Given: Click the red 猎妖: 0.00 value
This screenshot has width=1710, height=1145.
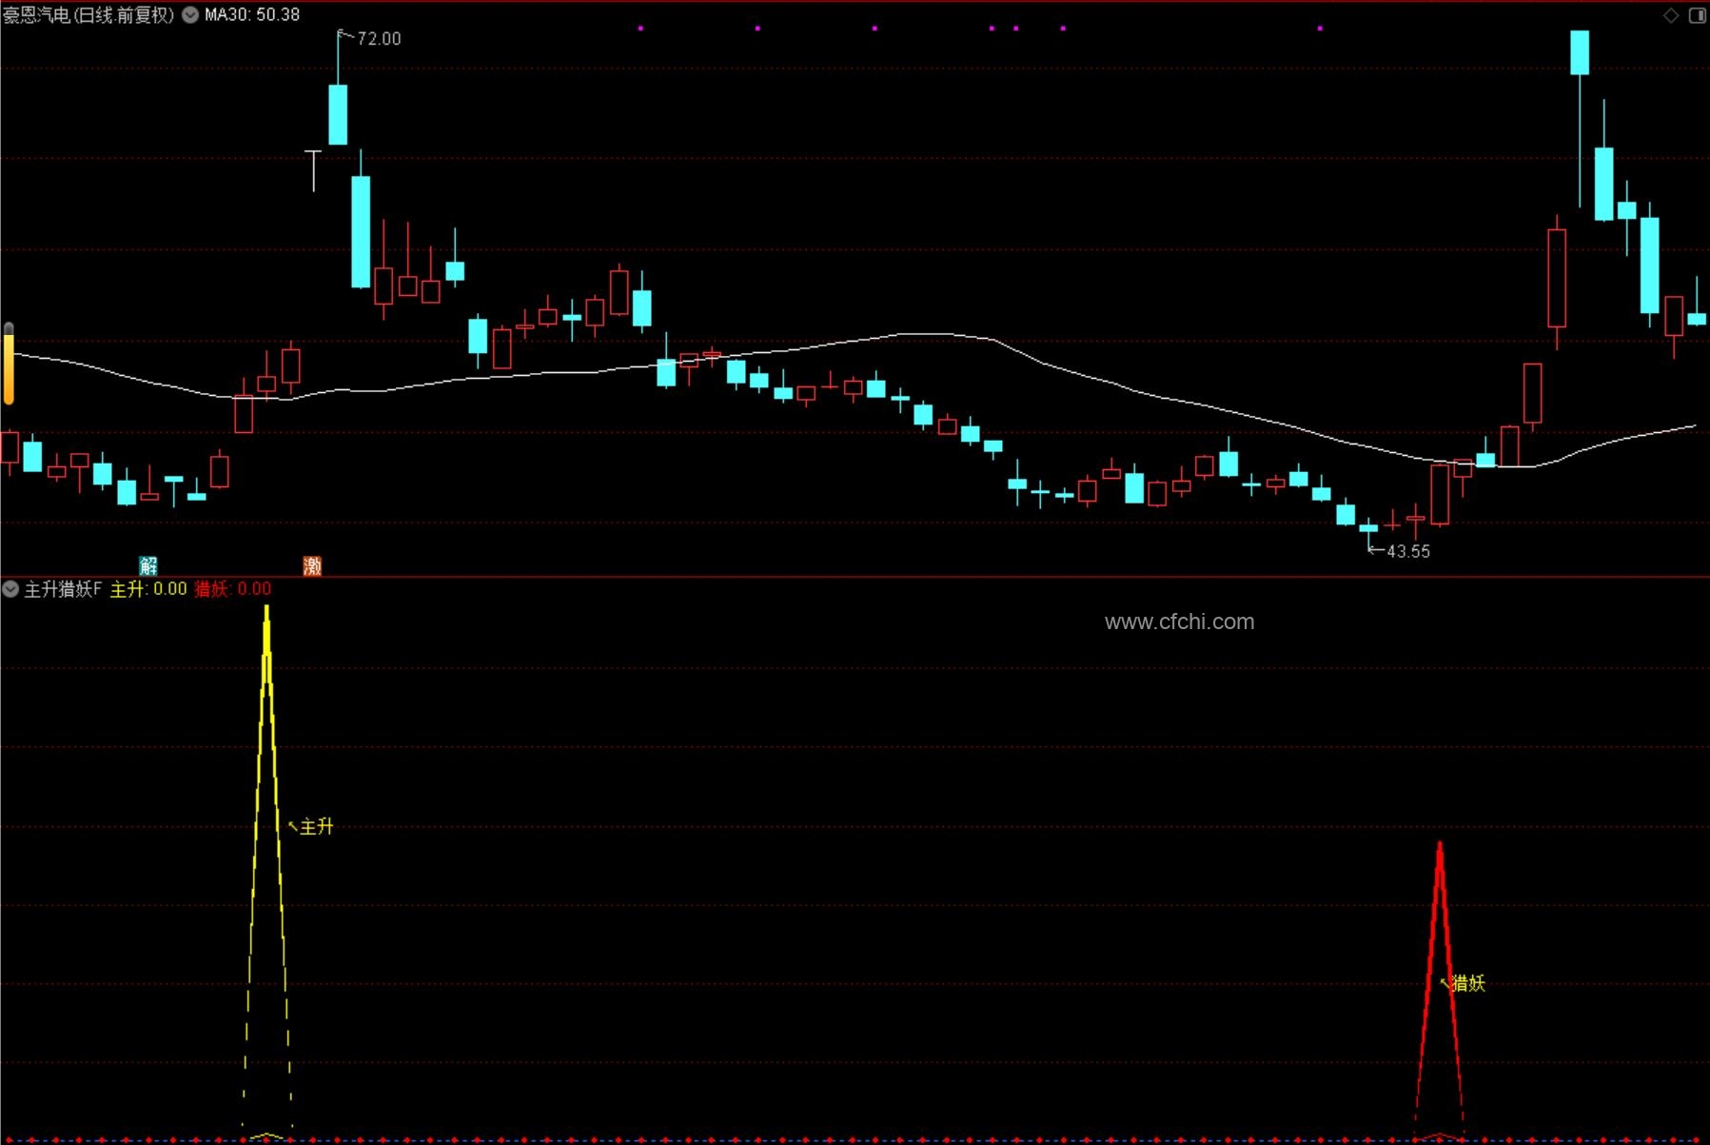Looking at the screenshot, I should coord(233,589).
